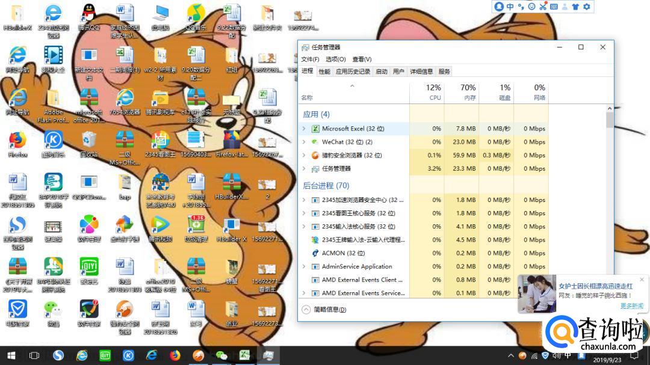Switch to the 服务 tab
Screen dimensions: 650x365
pyautogui.click(x=444, y=72)
